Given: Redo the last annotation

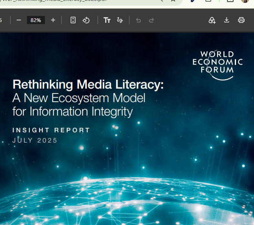Looking at the screenshot, I should coord(152,20).
